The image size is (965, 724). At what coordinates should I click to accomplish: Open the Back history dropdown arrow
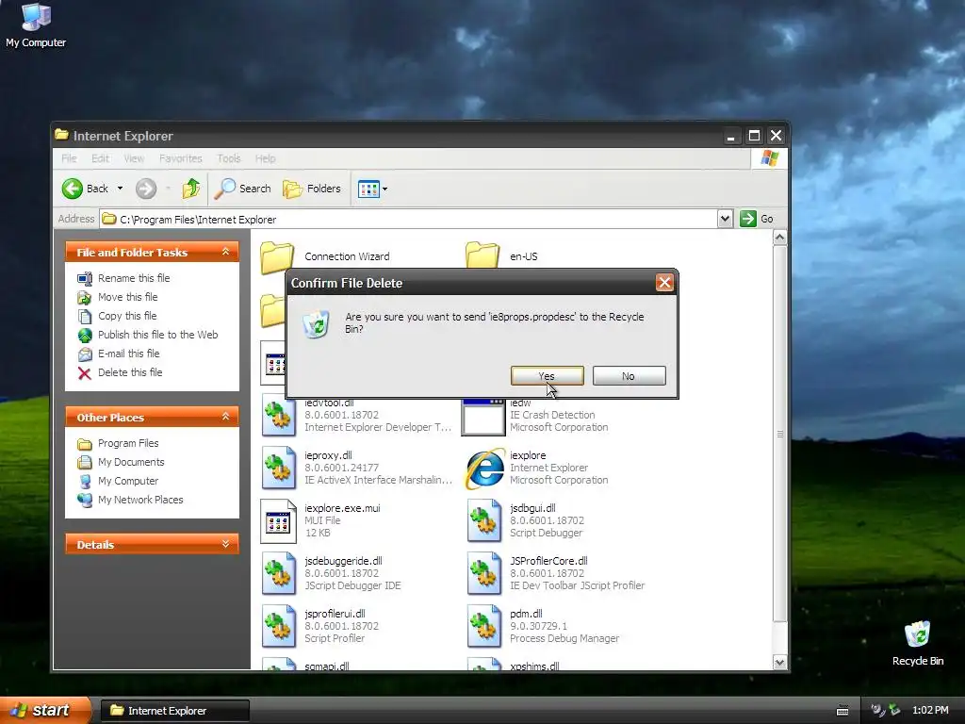click(x=120, y=189)
